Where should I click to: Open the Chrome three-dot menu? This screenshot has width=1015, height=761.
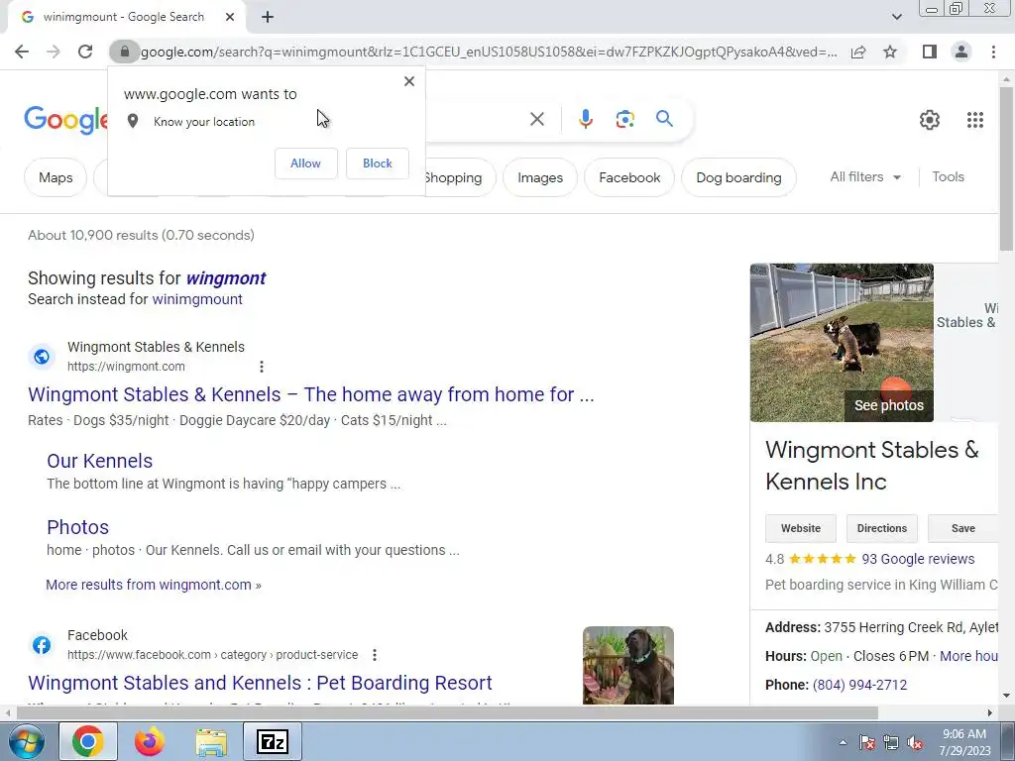993,52
